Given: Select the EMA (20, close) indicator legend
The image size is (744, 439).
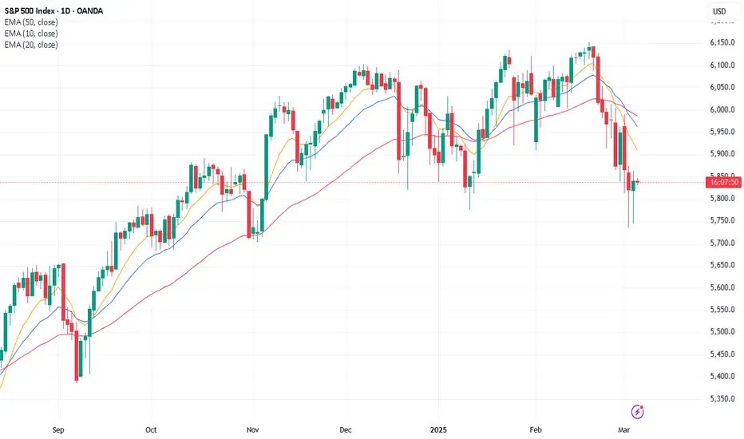Looking at the screenshot, I should (x=31, y=45).
